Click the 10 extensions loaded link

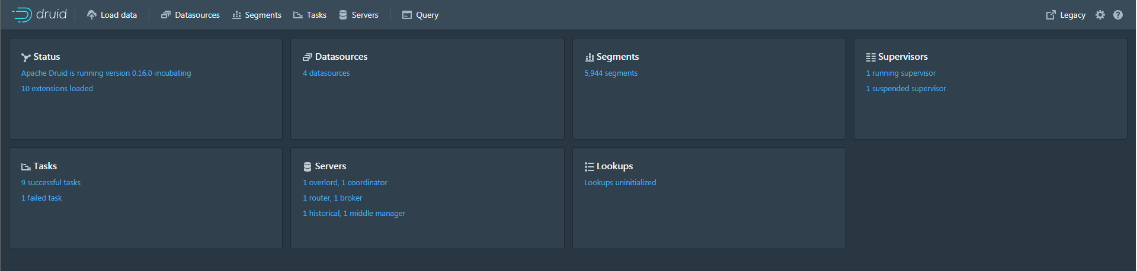[x=57, y=89]
